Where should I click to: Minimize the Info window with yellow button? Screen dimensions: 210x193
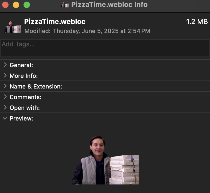tap(16, 5)
